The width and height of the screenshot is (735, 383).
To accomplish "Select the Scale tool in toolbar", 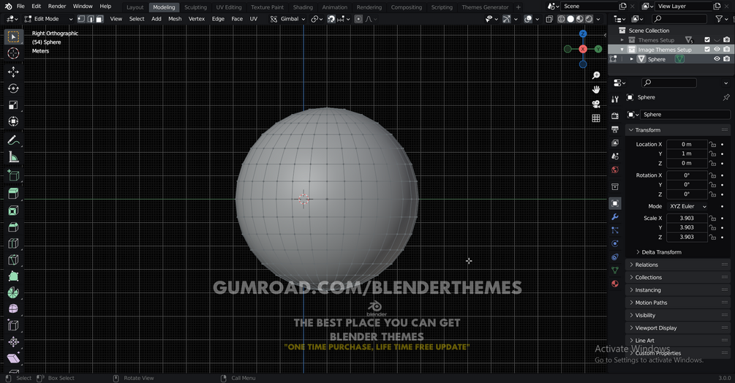I will point(13,105).
